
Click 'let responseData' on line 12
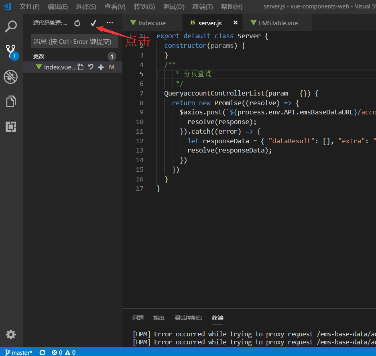pyautogui.click(x=218, y=141)
